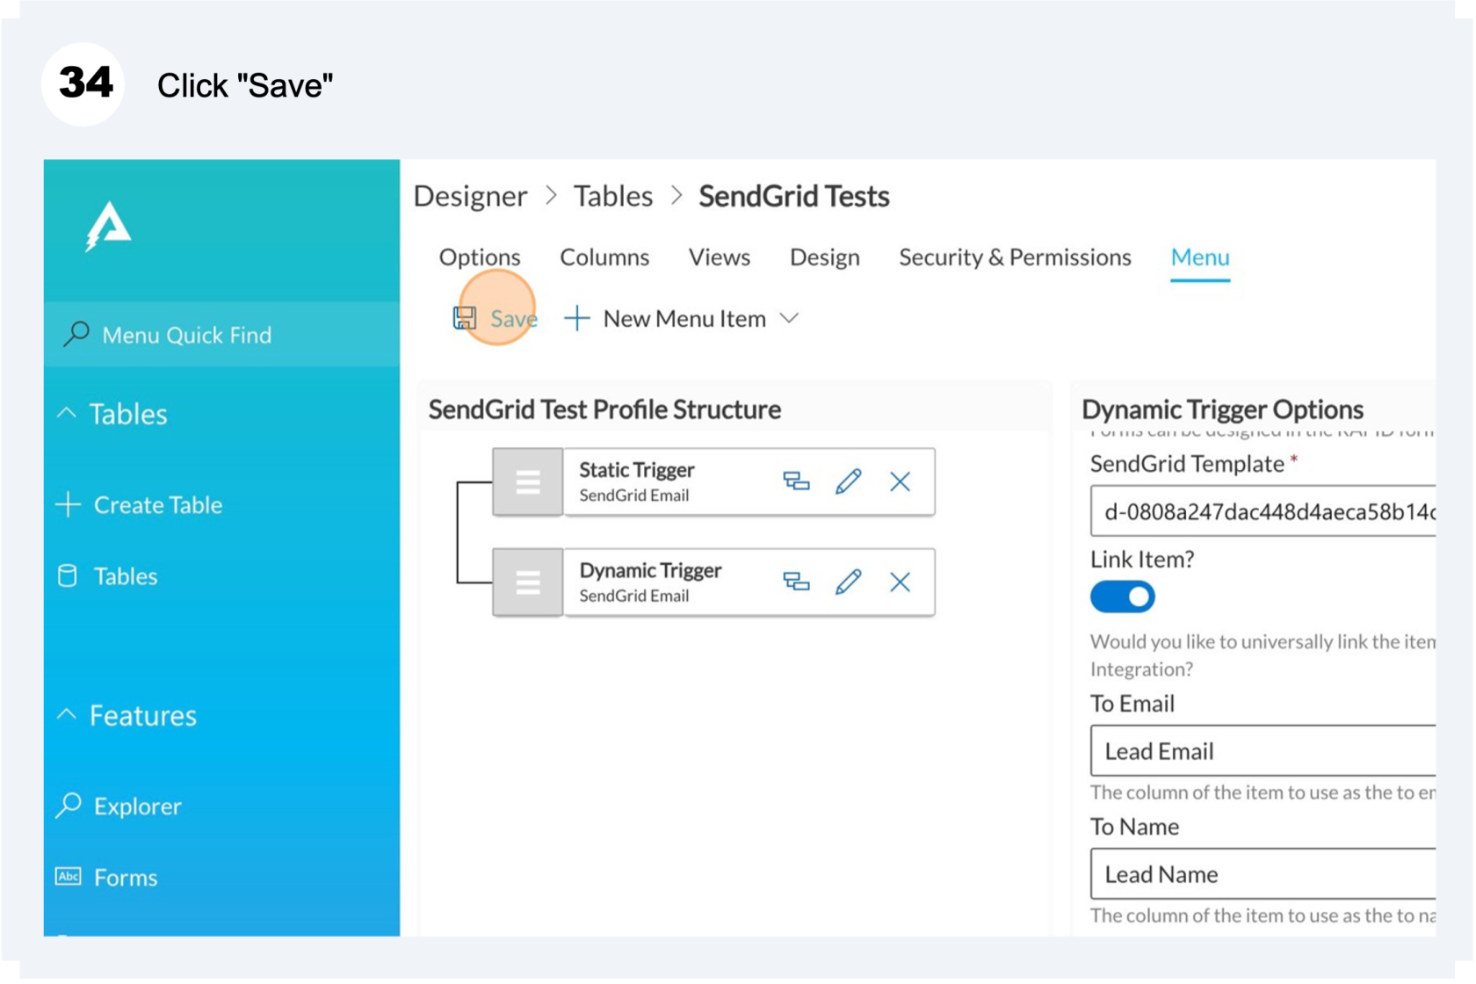Collapse the Tables sidebar section
This screenshot has width=1476, height=984.
click(67, 412)
